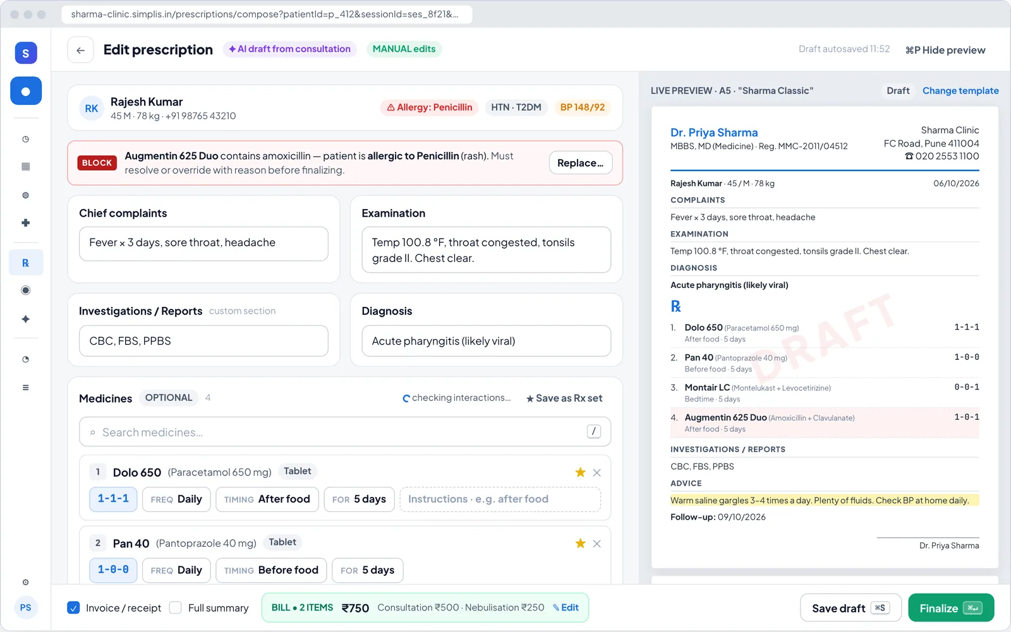Select the AI draft from consultation tab
1011x632 pixels.
click(x=289, y=49)
